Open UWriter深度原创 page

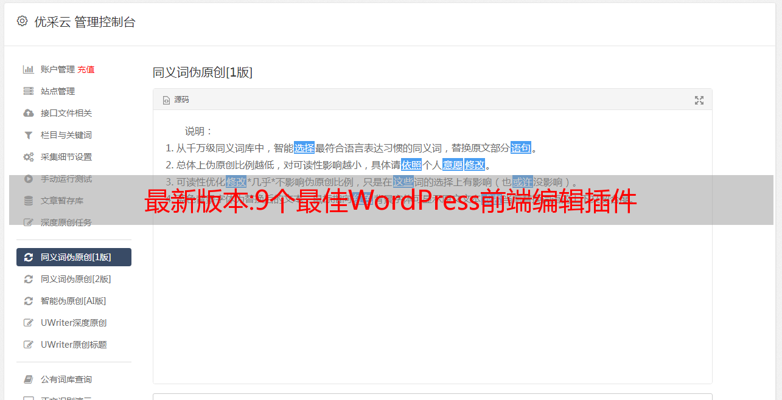(x=74, y=323)
